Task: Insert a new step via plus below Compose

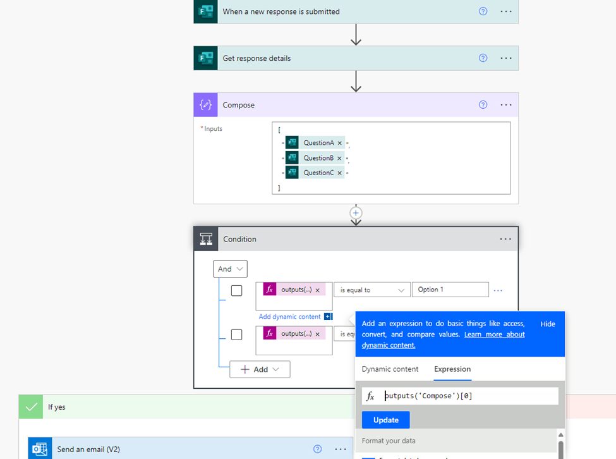Action: (356, 213)
